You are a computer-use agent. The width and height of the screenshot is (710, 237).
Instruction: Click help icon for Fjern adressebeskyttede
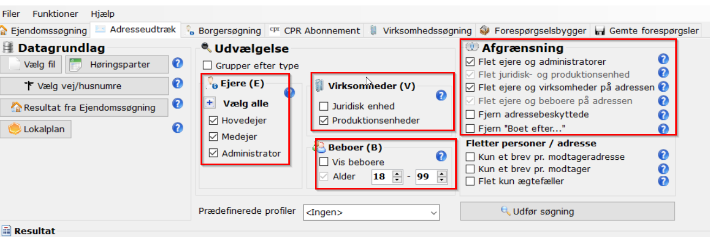click(662, 114)
